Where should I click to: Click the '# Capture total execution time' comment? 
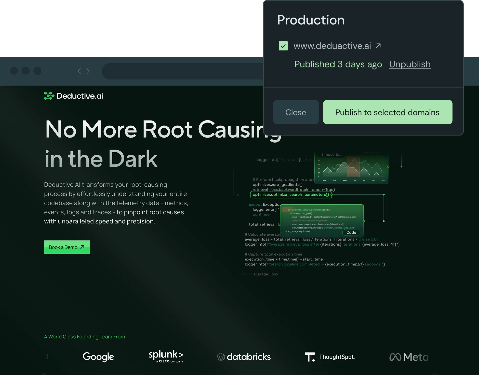tap(273, 254)
